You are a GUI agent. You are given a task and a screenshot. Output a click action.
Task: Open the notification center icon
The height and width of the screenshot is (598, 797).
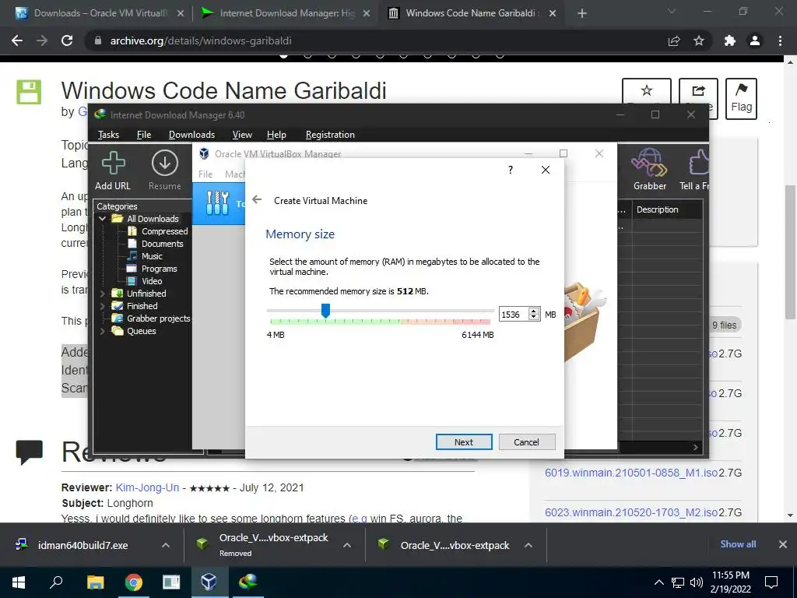(x=771, y=582)
